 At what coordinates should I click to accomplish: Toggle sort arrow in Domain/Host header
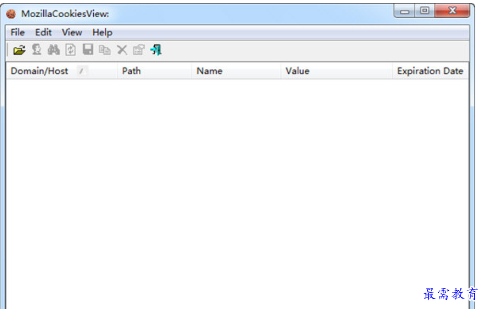pos(82,71)
